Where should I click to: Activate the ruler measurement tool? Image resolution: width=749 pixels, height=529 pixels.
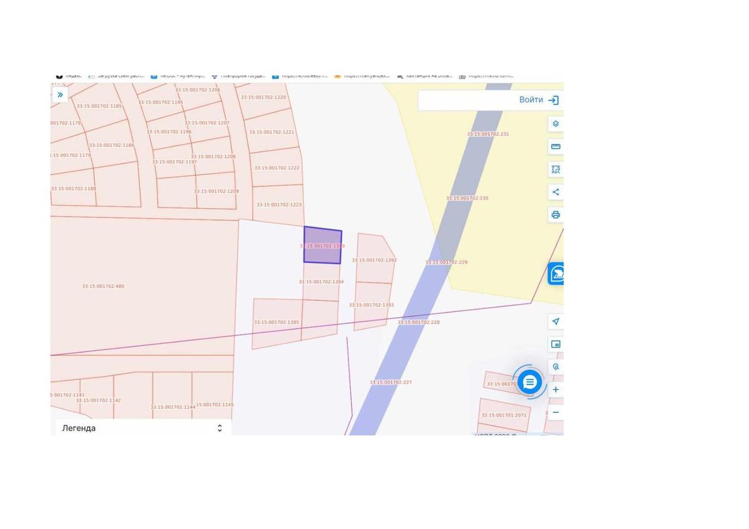click(556, 146)
